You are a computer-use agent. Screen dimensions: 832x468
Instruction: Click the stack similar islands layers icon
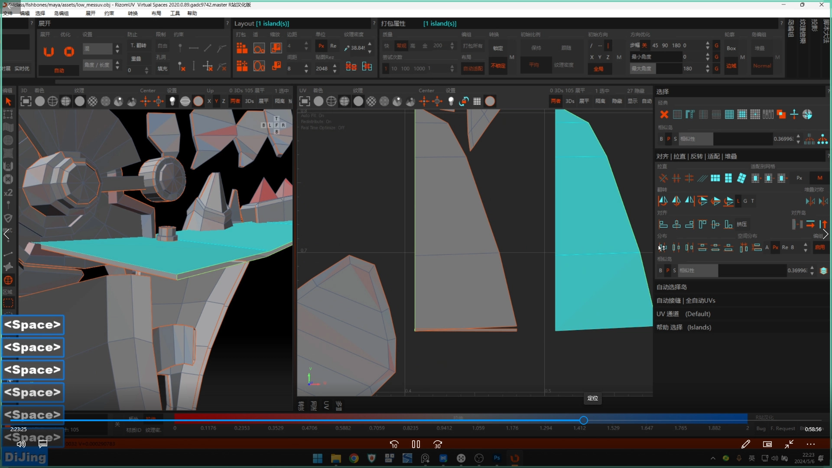click(823, 270)
